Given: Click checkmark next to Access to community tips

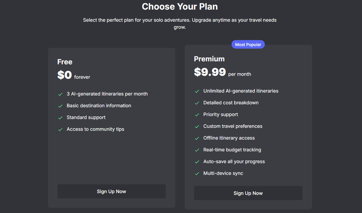Looking at the screenshot, I should [x=60, y=129].
